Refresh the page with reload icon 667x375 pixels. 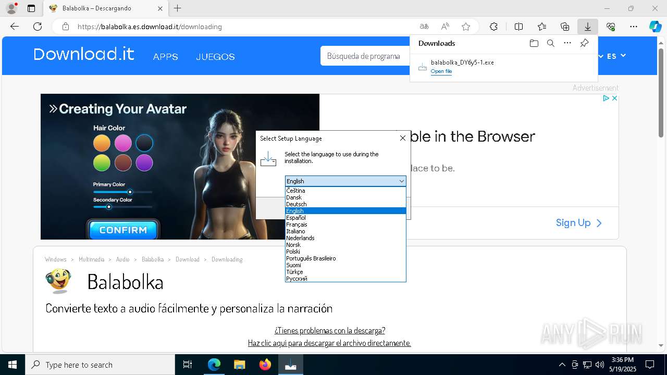(x=38, y=27)
